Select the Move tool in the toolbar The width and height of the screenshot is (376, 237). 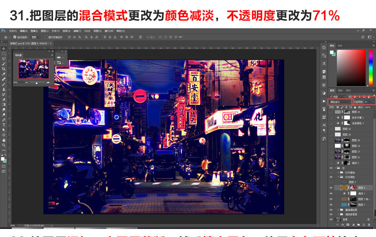(4, 48)
